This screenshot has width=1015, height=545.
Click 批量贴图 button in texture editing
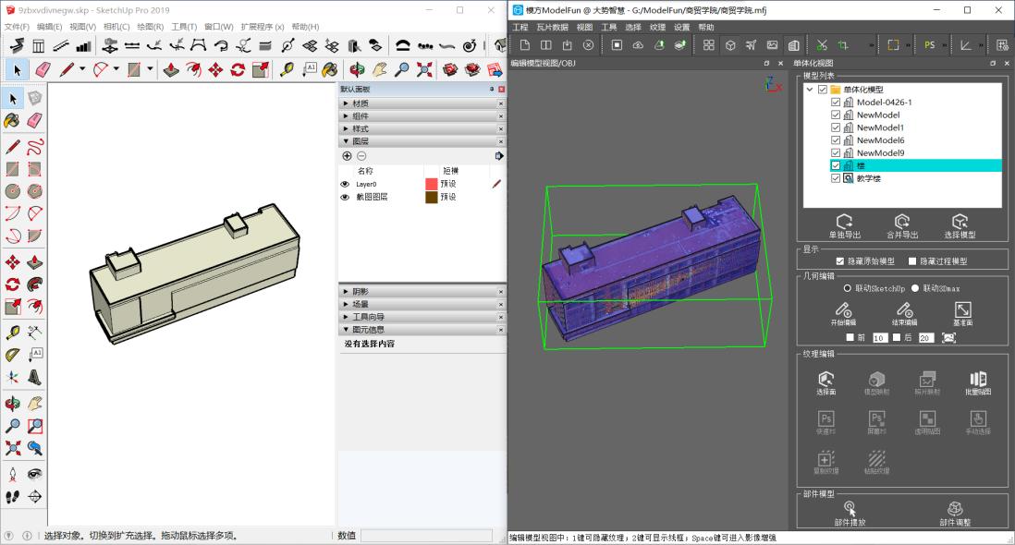click(x=978, y=382)
